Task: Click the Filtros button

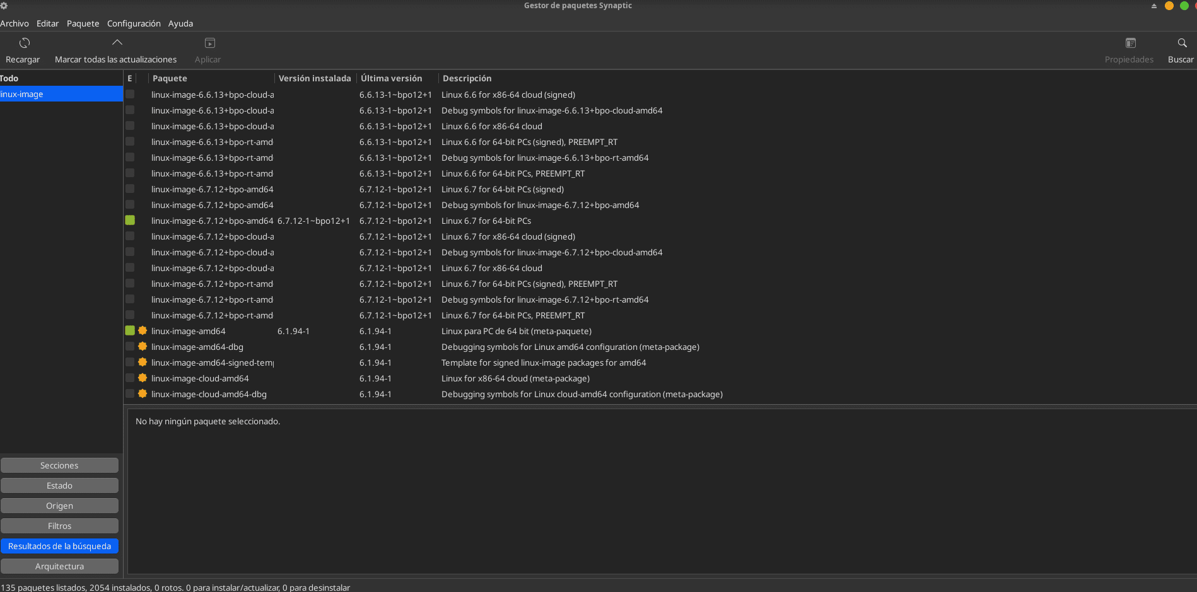Action: tap(59, 526)
